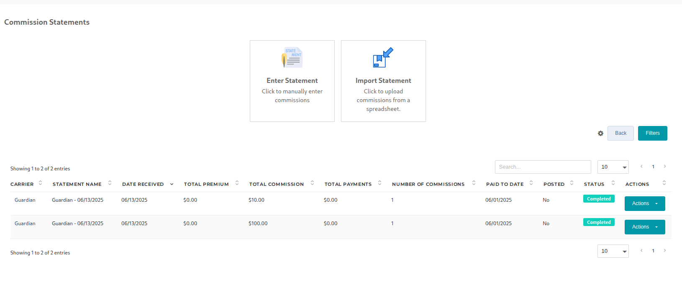The width and height of the screenshot is (682, 293).
Task: Sort table by Carrier column arrows
Action: click(40, 183)
